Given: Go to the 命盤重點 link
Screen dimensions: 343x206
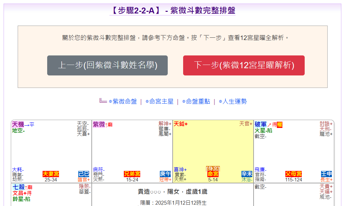Looking at the screenshot, I should [198, 101].
